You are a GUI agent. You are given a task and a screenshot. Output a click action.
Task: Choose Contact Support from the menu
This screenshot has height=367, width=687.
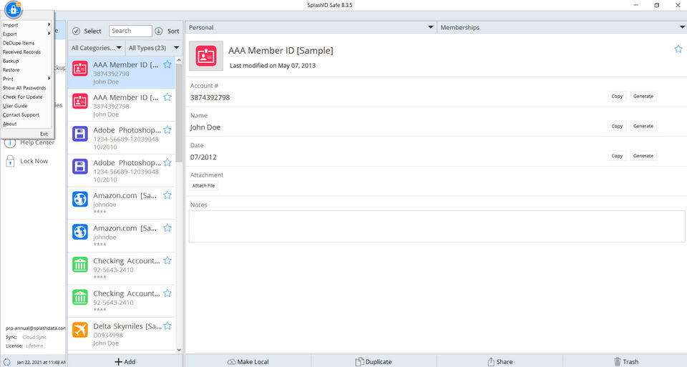(26, 114)
